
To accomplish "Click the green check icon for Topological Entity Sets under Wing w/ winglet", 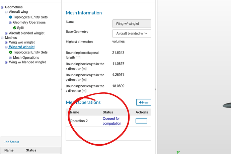I will (x=11, y=52).
